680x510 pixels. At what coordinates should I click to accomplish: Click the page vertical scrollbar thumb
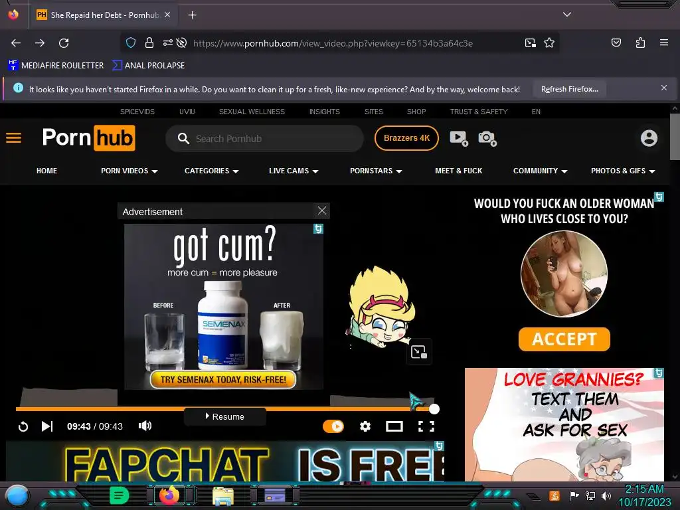coord(675,137)
